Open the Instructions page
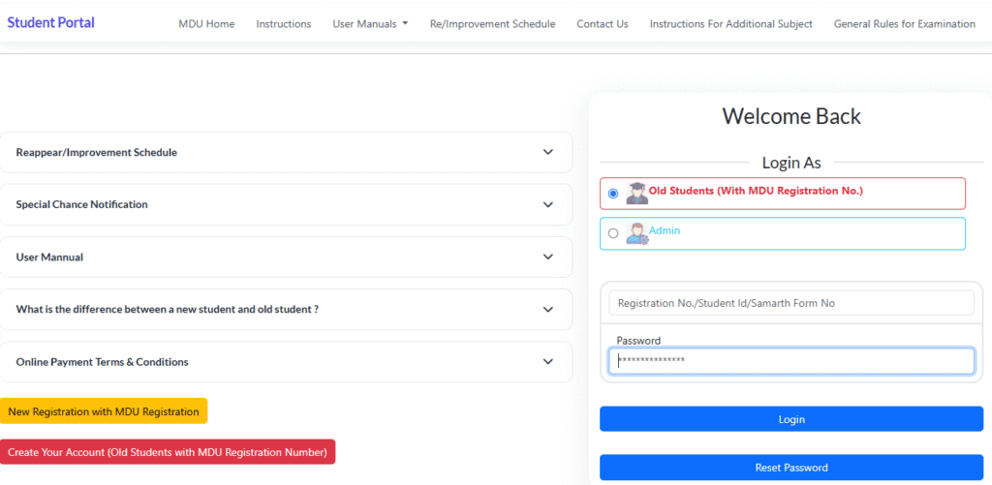Image resolution: width=992 pixels, height=485 pixels. [x=284, y=24]
